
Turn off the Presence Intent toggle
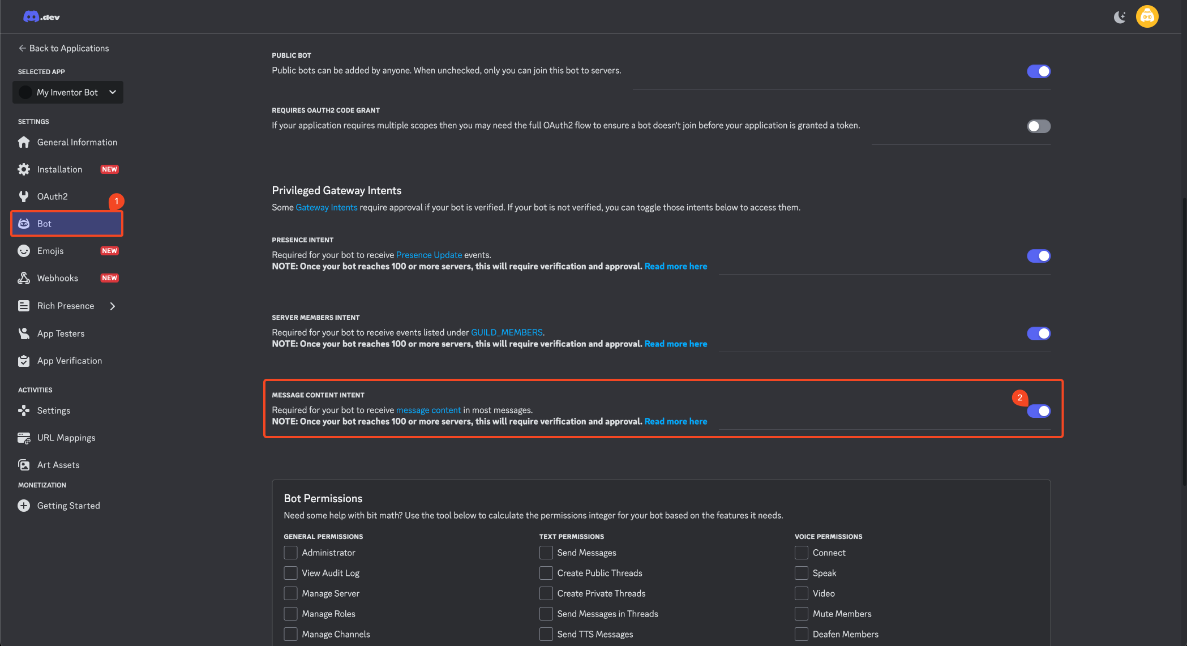coord(1039,256)
